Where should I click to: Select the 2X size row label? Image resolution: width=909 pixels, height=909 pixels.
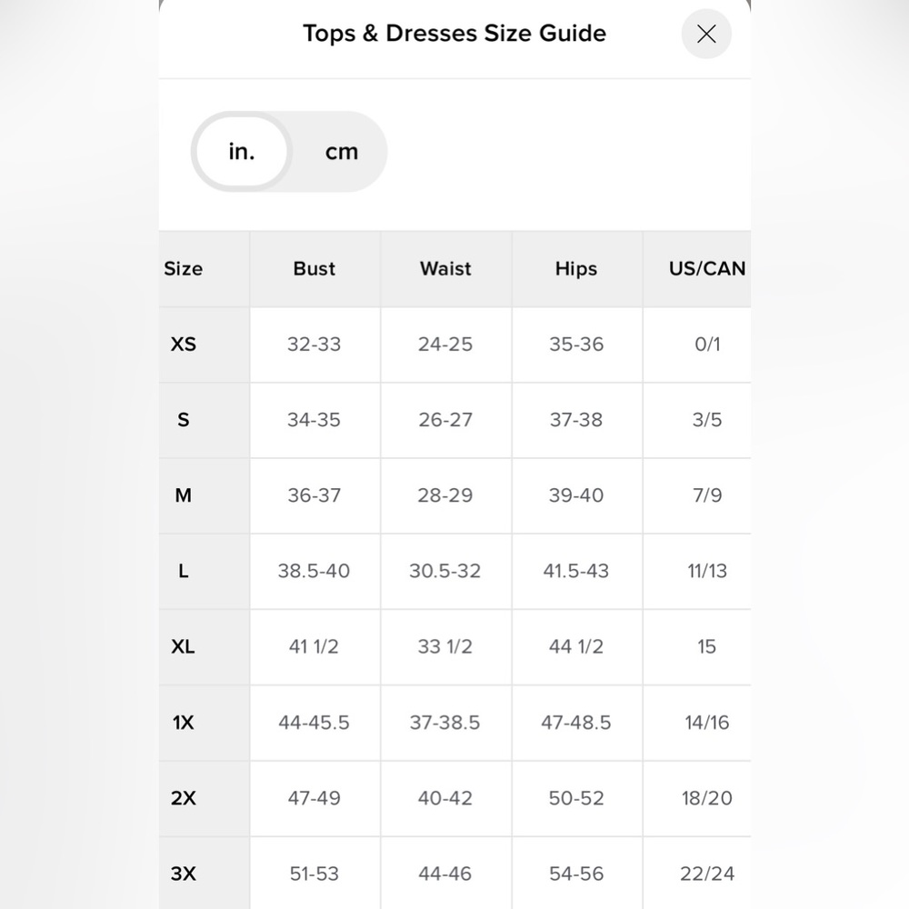[184, 798]
